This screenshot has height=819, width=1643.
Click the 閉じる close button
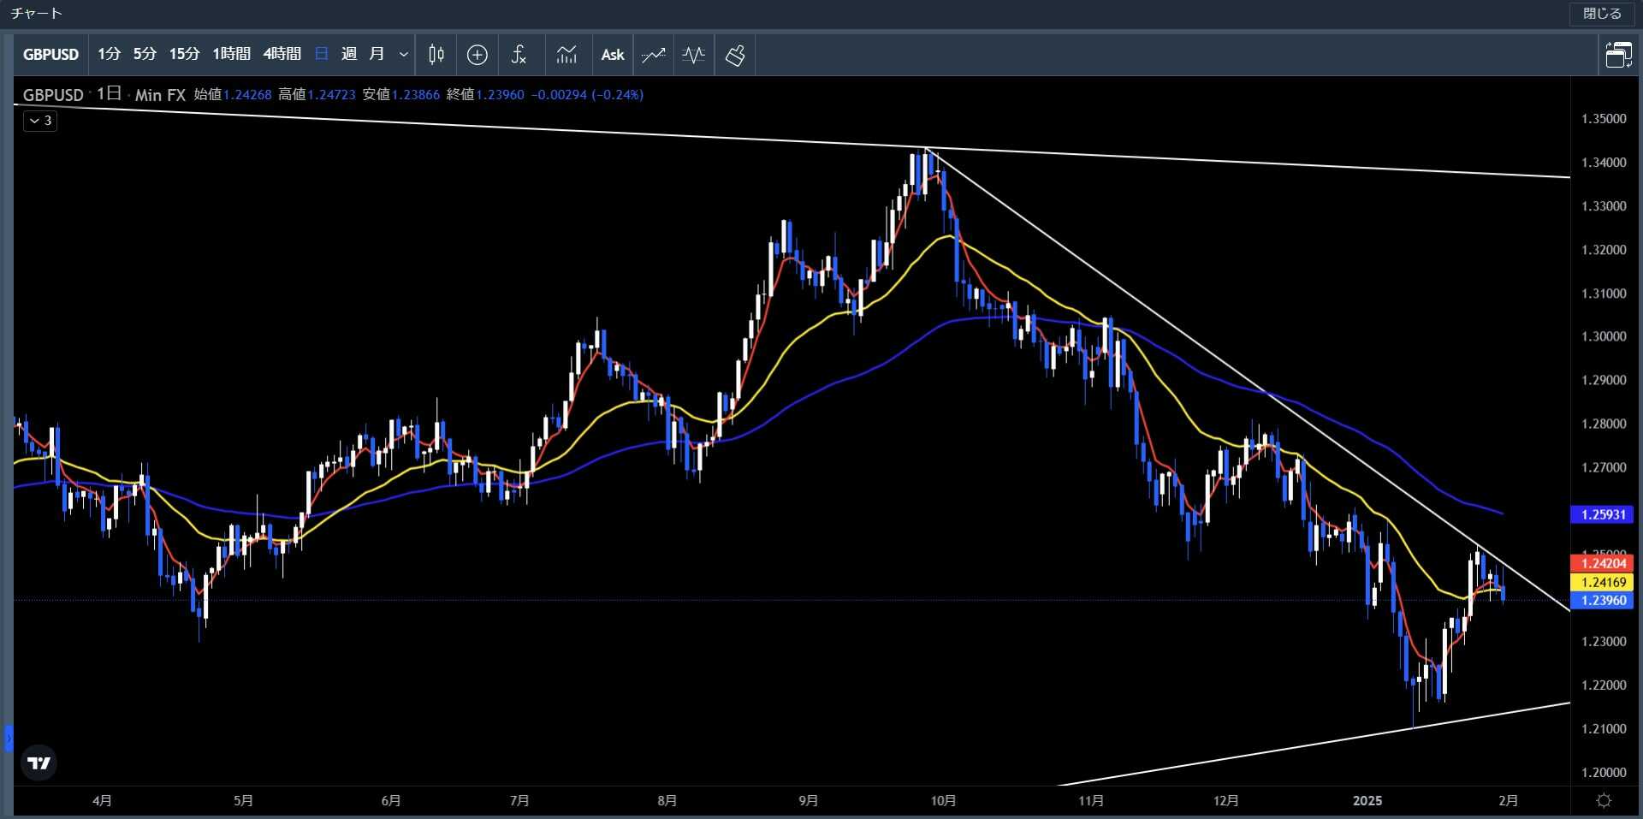1602,14
